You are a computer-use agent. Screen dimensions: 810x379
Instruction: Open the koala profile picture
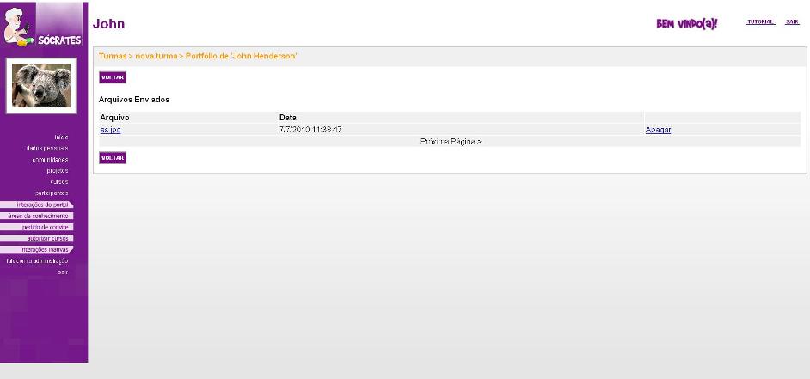click(41, 86)
